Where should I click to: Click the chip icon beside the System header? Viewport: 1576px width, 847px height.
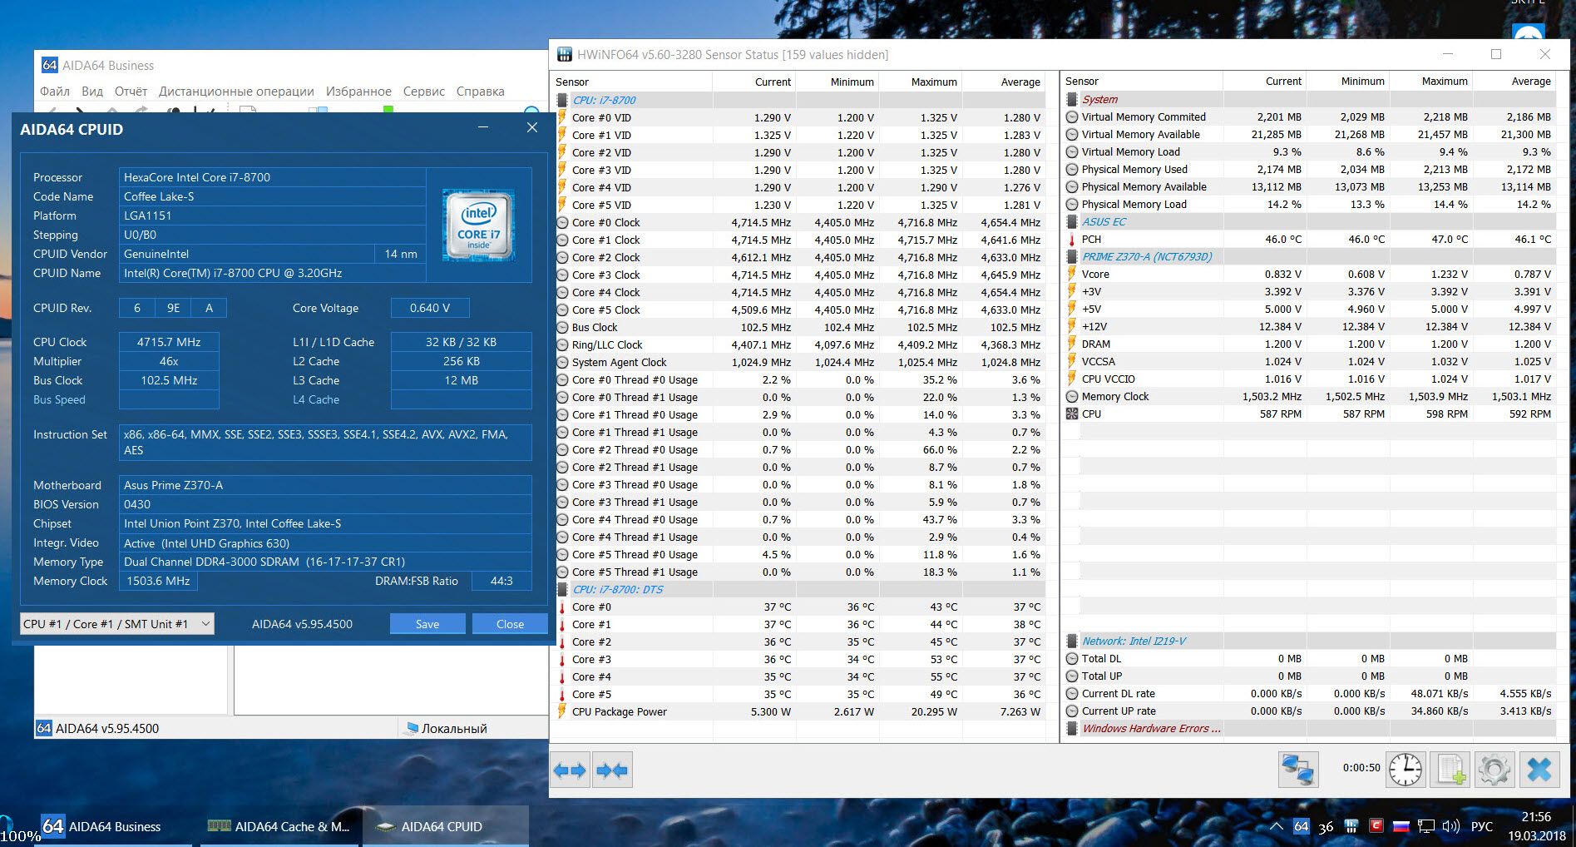tap(1072, 99)
